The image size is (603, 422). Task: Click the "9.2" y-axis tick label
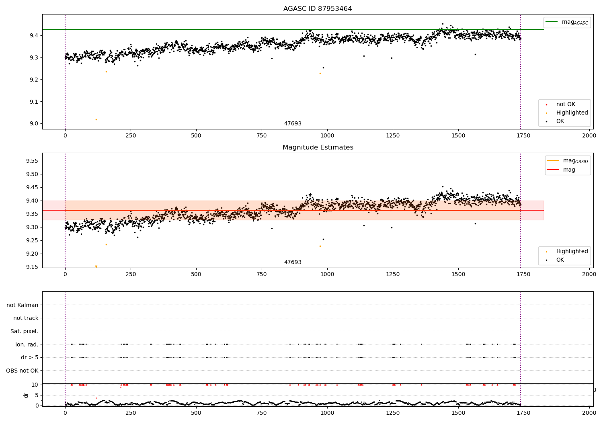click(34, 80)
